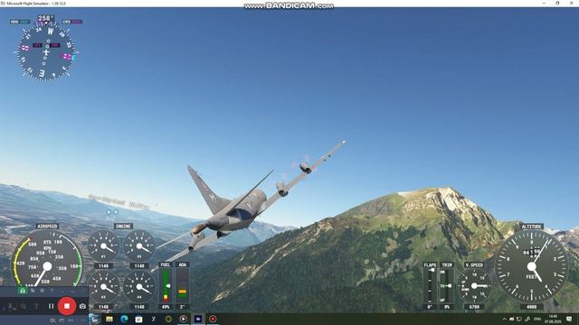This screenshot has width=579, height=325.
Task: Click the trim readout 0%
Action: pyautogui.click(x=446, y=307)
